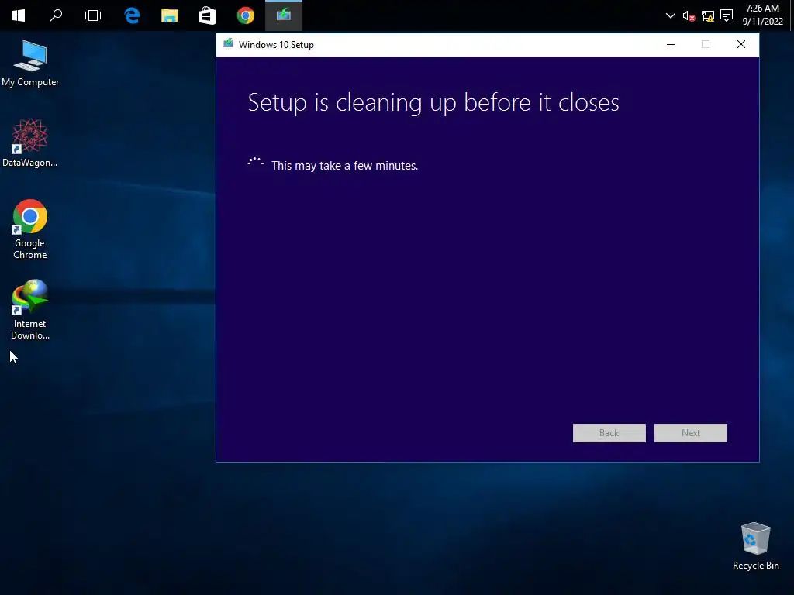
Task: Select the Recycle Bin icon
Action: click(x=755, y=546)
